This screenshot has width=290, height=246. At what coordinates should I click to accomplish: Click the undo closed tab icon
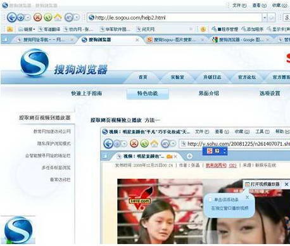[x=69, y=17]
